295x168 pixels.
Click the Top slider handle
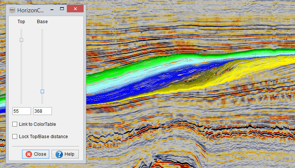[x=21, y=40]
